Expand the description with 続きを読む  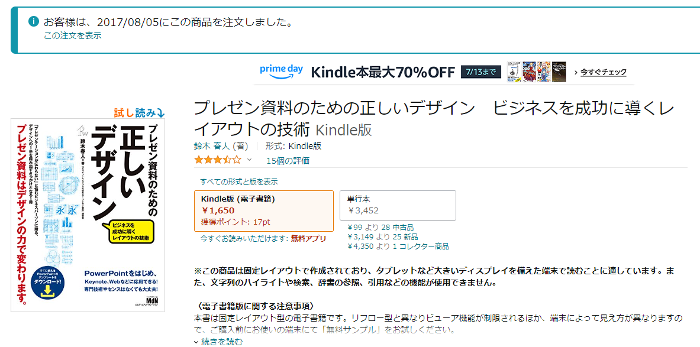(218, 341)
